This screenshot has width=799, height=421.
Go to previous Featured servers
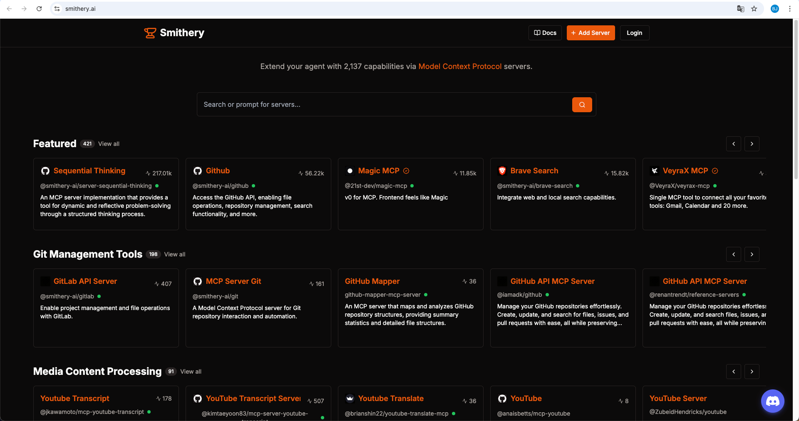(x=733, y=144)
